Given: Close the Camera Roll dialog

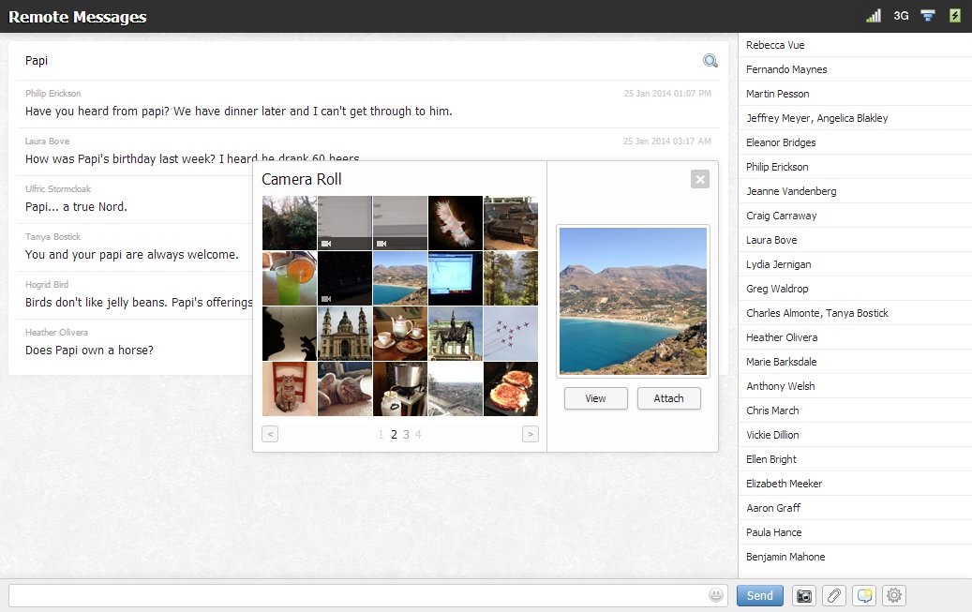Looking at the screenshot, I should [x=699, y=179].
